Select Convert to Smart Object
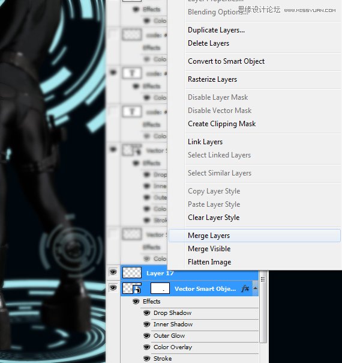The width and height of the screenshot is (342, 363). tap(226, 61)
